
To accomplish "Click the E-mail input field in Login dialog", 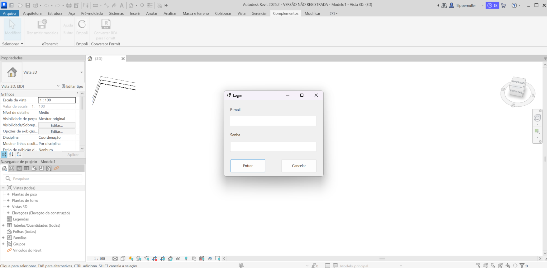I will click(273, 121).
